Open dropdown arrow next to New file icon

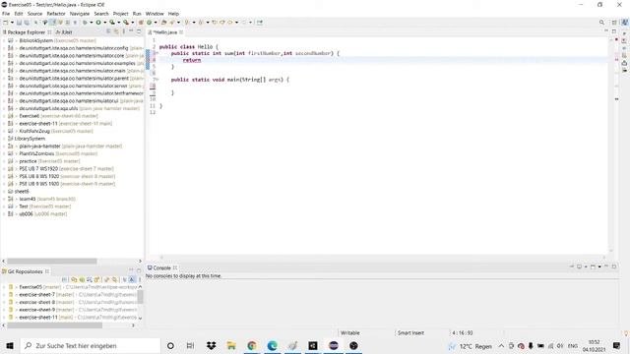click(12, 23)
